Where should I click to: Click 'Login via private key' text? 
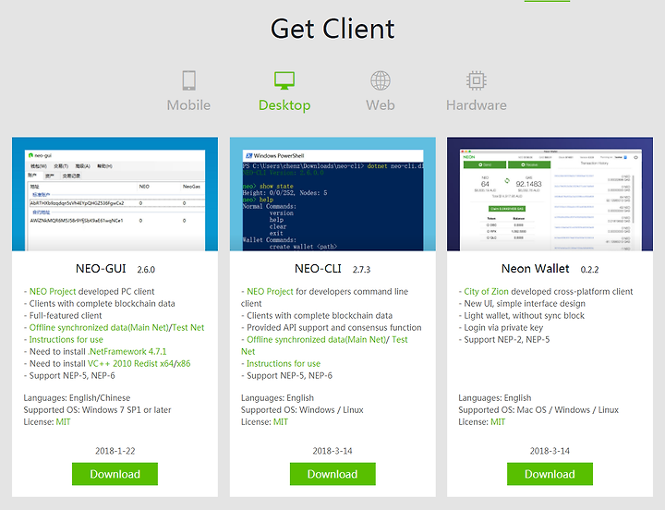pyautogui.click(x=503, y=328)
